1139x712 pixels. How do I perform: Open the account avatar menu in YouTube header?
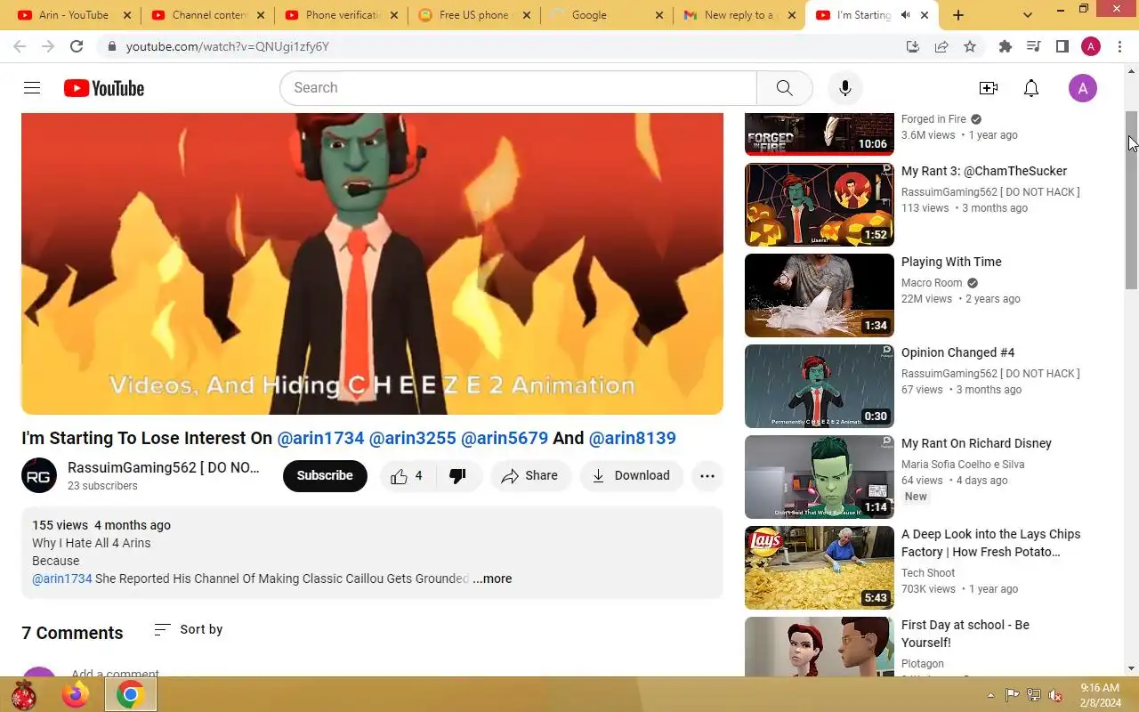tap(1082, 88)
